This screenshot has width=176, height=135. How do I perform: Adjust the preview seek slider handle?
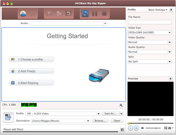click(x=128, y=123)
